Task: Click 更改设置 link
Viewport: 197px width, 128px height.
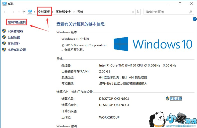Action: 176,99
